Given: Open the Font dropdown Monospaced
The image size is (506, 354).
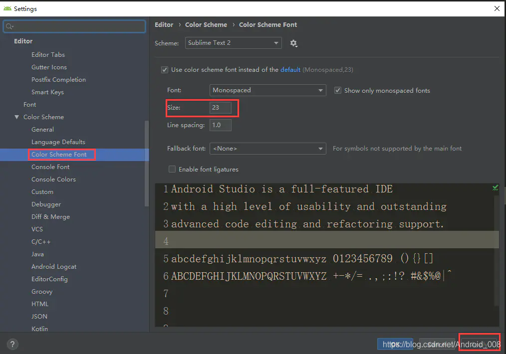Looking at the screenshot, I should [x=267, y=90].
